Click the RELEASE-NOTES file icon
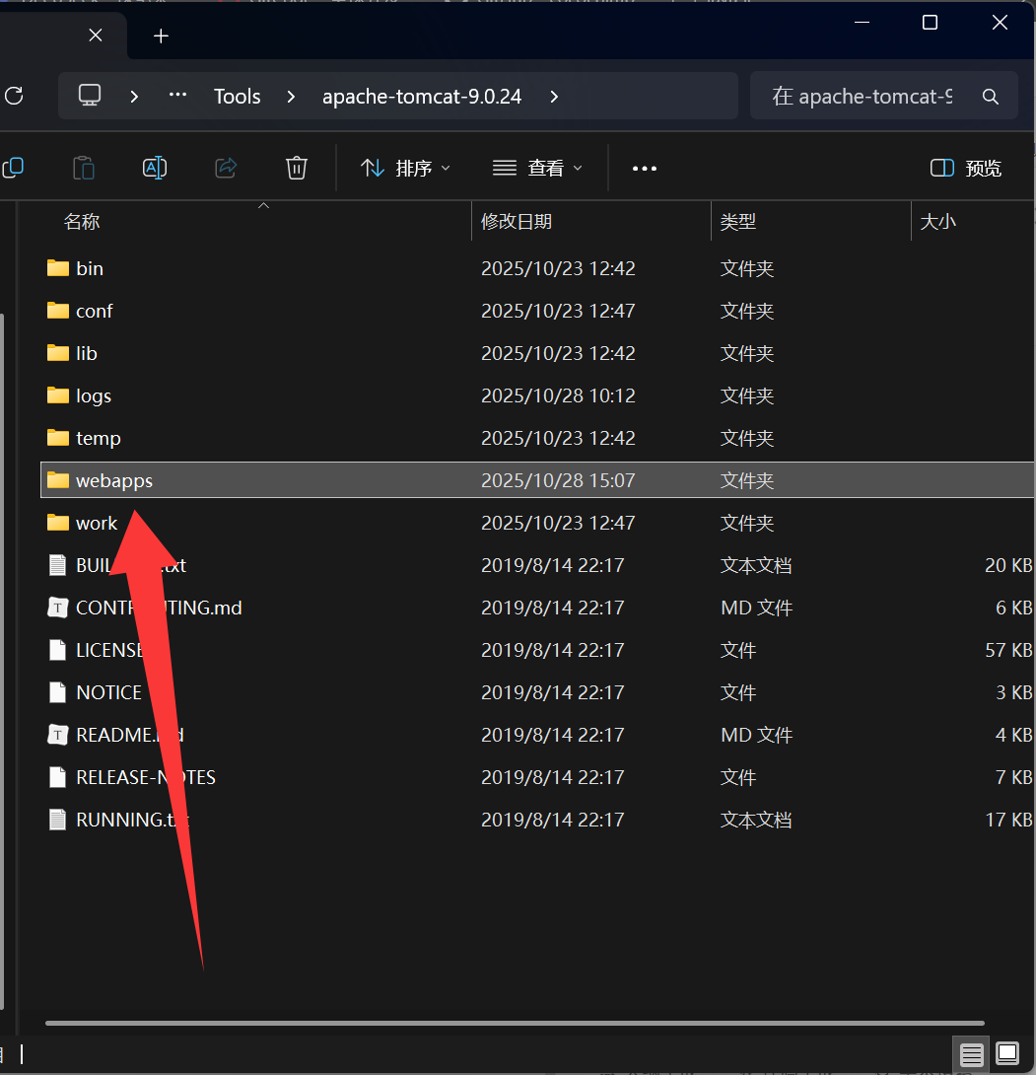This screenshot has height=1075, width=1036. [58, 777]
